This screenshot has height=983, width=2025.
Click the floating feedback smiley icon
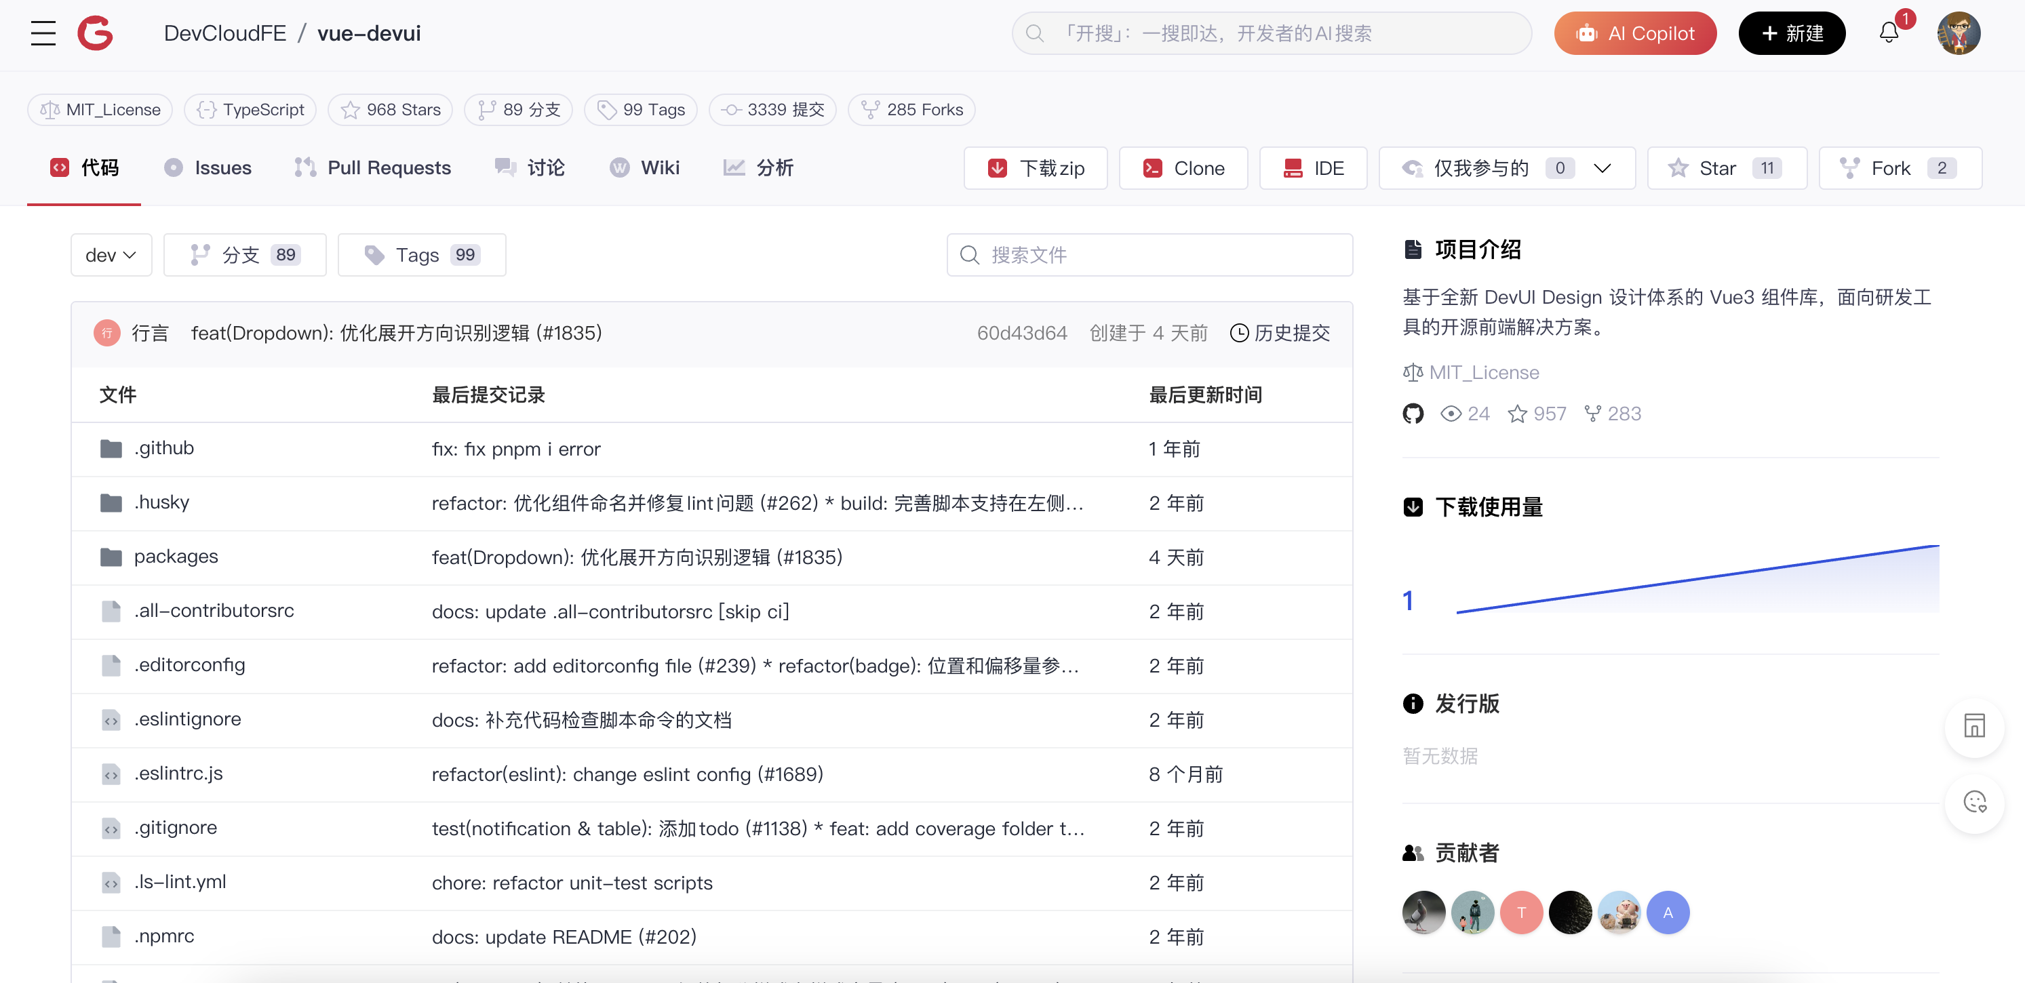[x=1974, y=802]
